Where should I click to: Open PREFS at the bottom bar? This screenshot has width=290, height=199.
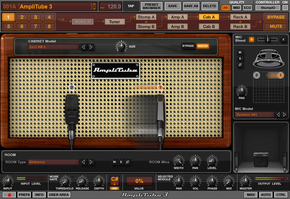[x=24, y=195]
